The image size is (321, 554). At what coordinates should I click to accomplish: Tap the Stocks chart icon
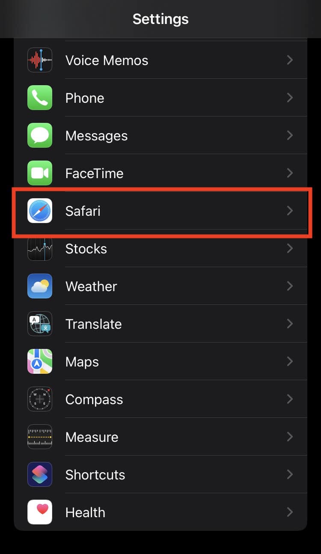(x=40, y=249)
